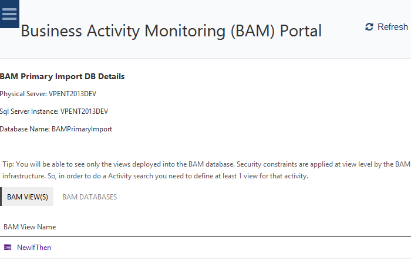Screen dimensions: 411x264
Task: Open the NewIfThen view link
Action: tap(34, 248)
